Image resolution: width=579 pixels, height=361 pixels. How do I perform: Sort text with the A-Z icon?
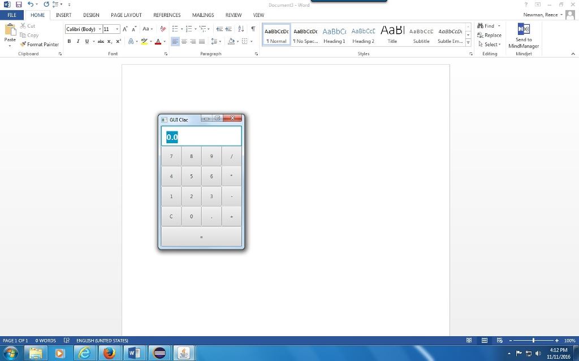tap(241, 29)
